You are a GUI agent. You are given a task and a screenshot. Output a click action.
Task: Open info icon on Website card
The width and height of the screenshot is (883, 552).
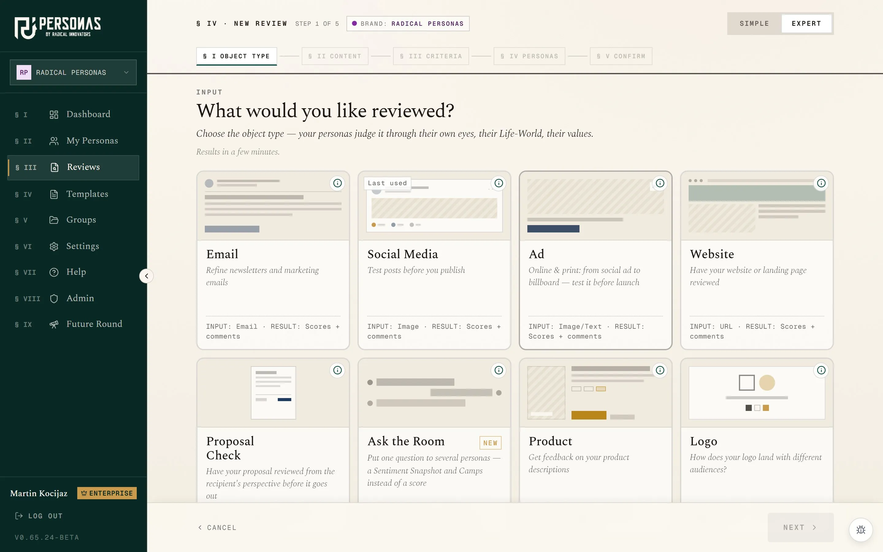(821, 183)
